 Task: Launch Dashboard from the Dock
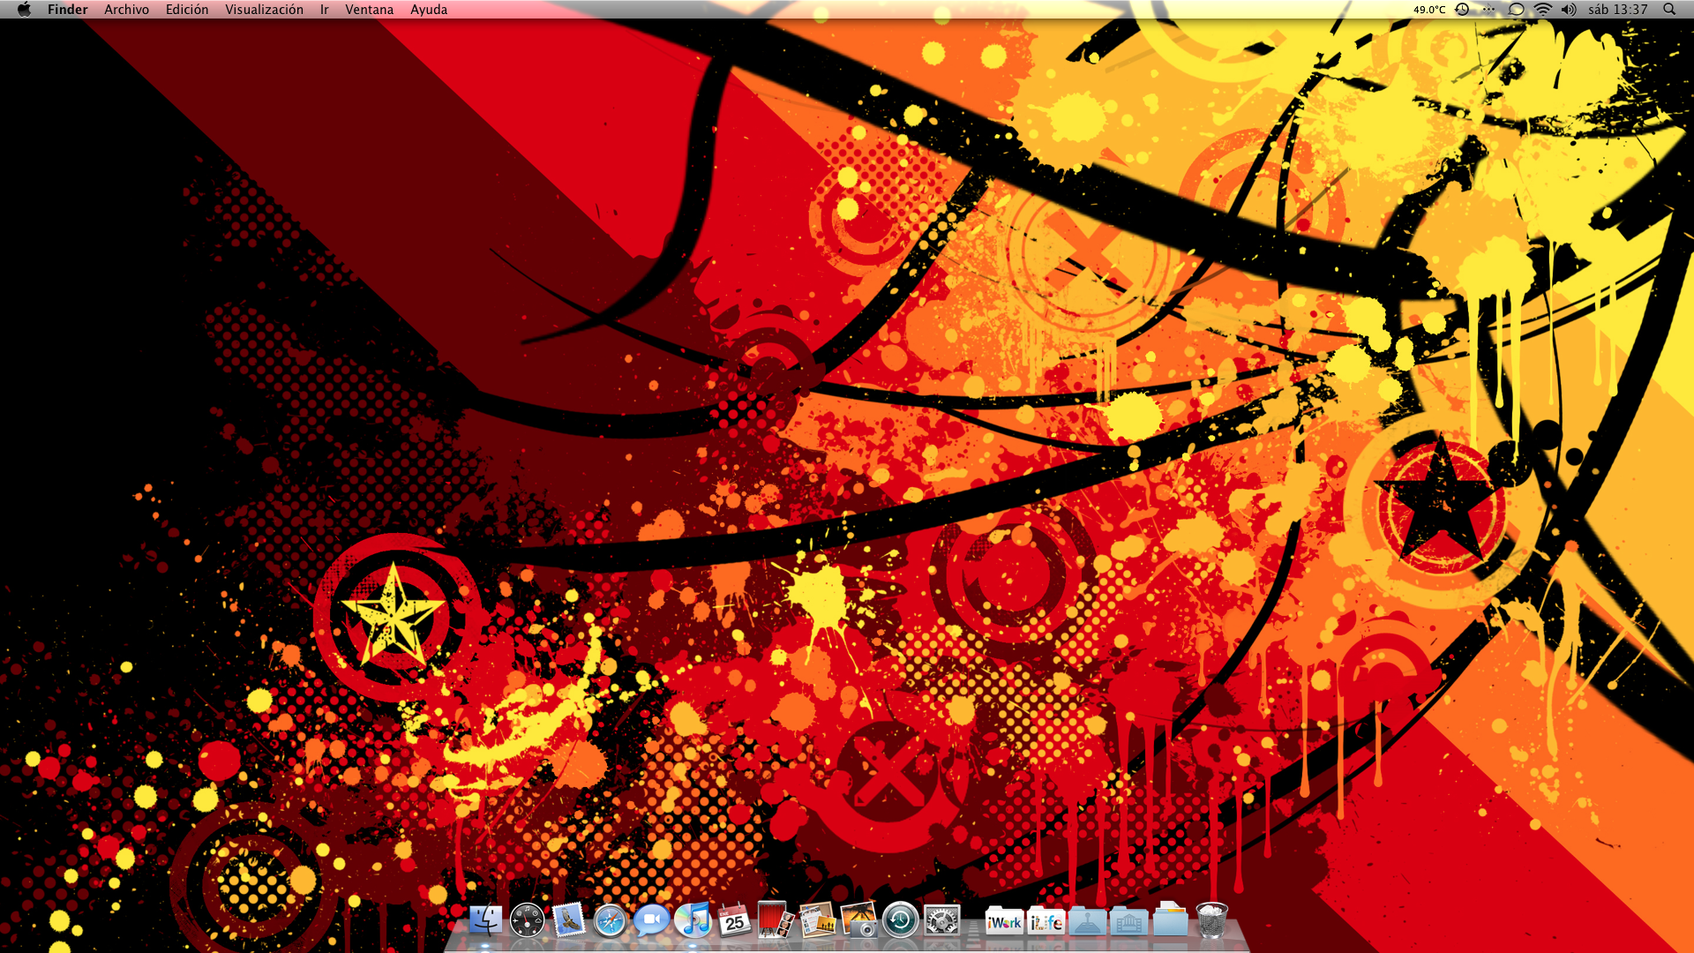(527, 920)
